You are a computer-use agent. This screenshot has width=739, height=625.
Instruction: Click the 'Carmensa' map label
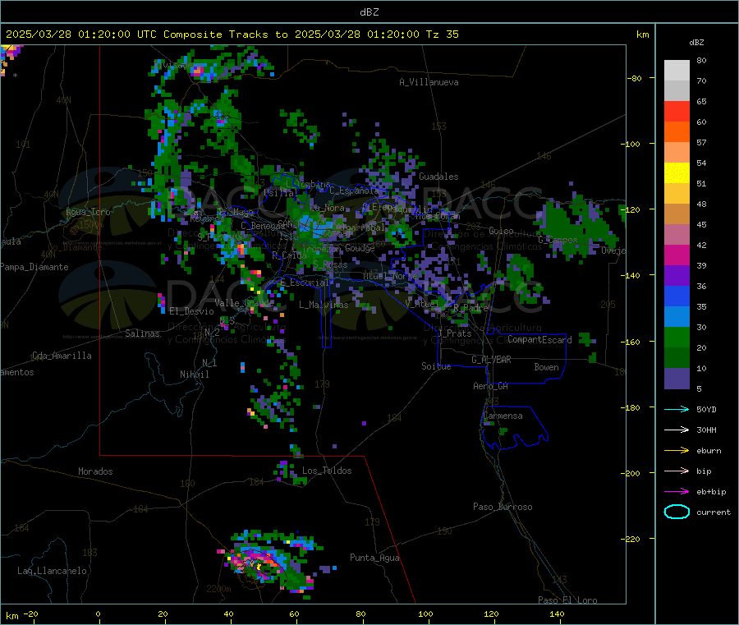[503, 416]
